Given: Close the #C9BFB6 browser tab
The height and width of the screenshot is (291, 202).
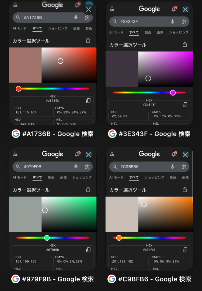Looking at the screenshot, I should [185, 155].
